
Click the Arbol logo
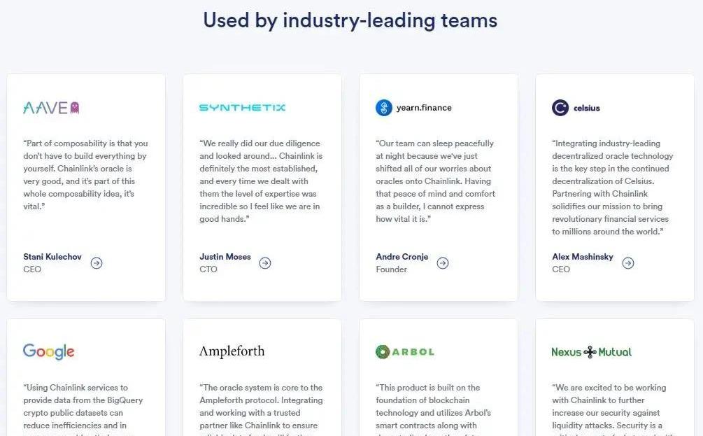point(404,351)
